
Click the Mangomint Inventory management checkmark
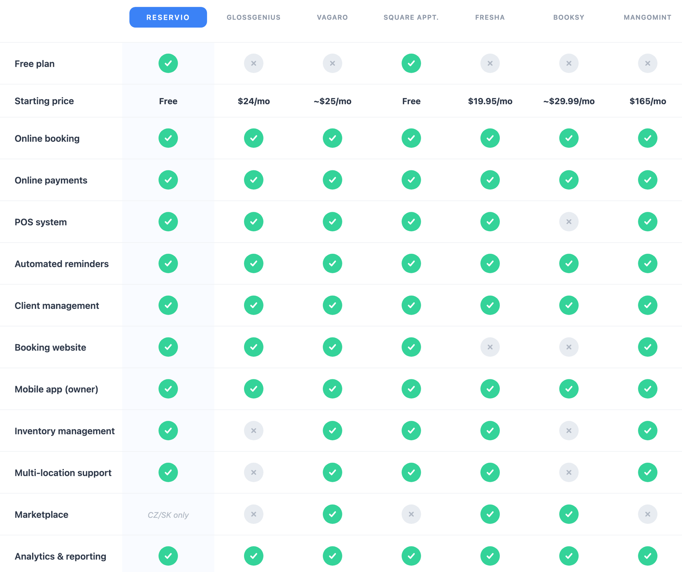[x=647, y=430]
